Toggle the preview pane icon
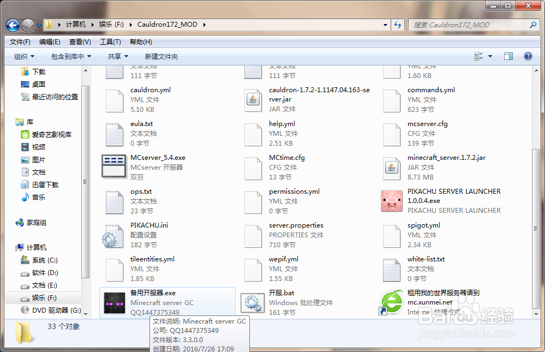This screenshot has height=352, width=545. coord(508,56)
